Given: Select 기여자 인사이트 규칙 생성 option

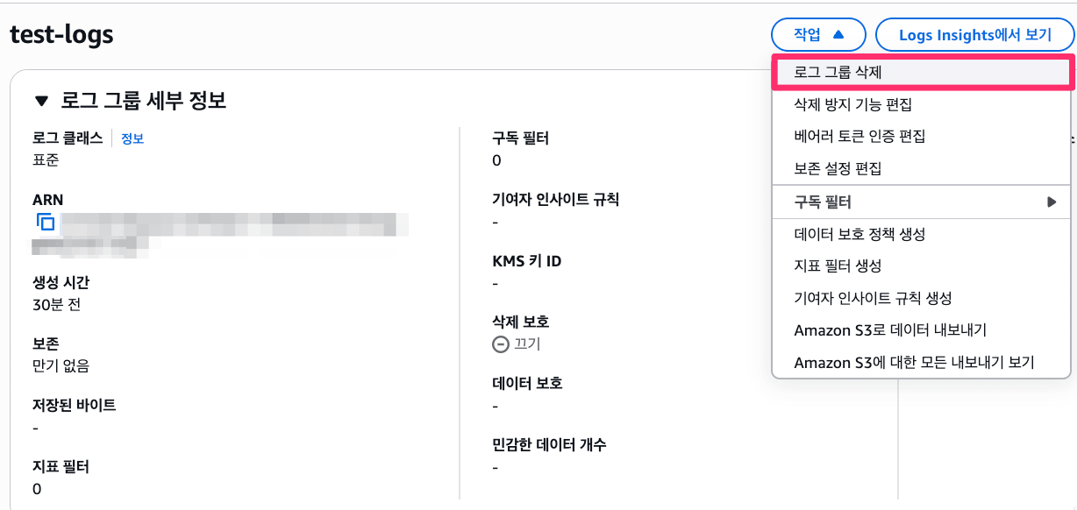Looking at the screenshot, I should click(x=873, y=298).
